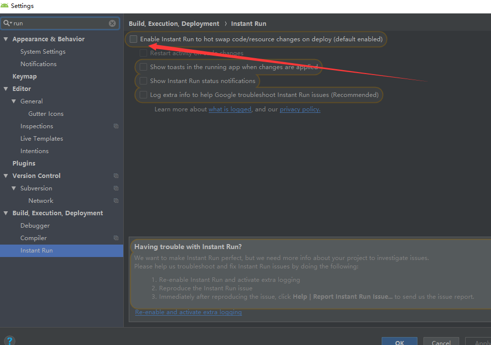Click project-level icon beside Version Control
Image resolution: width=491 pixels, height=345 pixels.
point(116,176)
